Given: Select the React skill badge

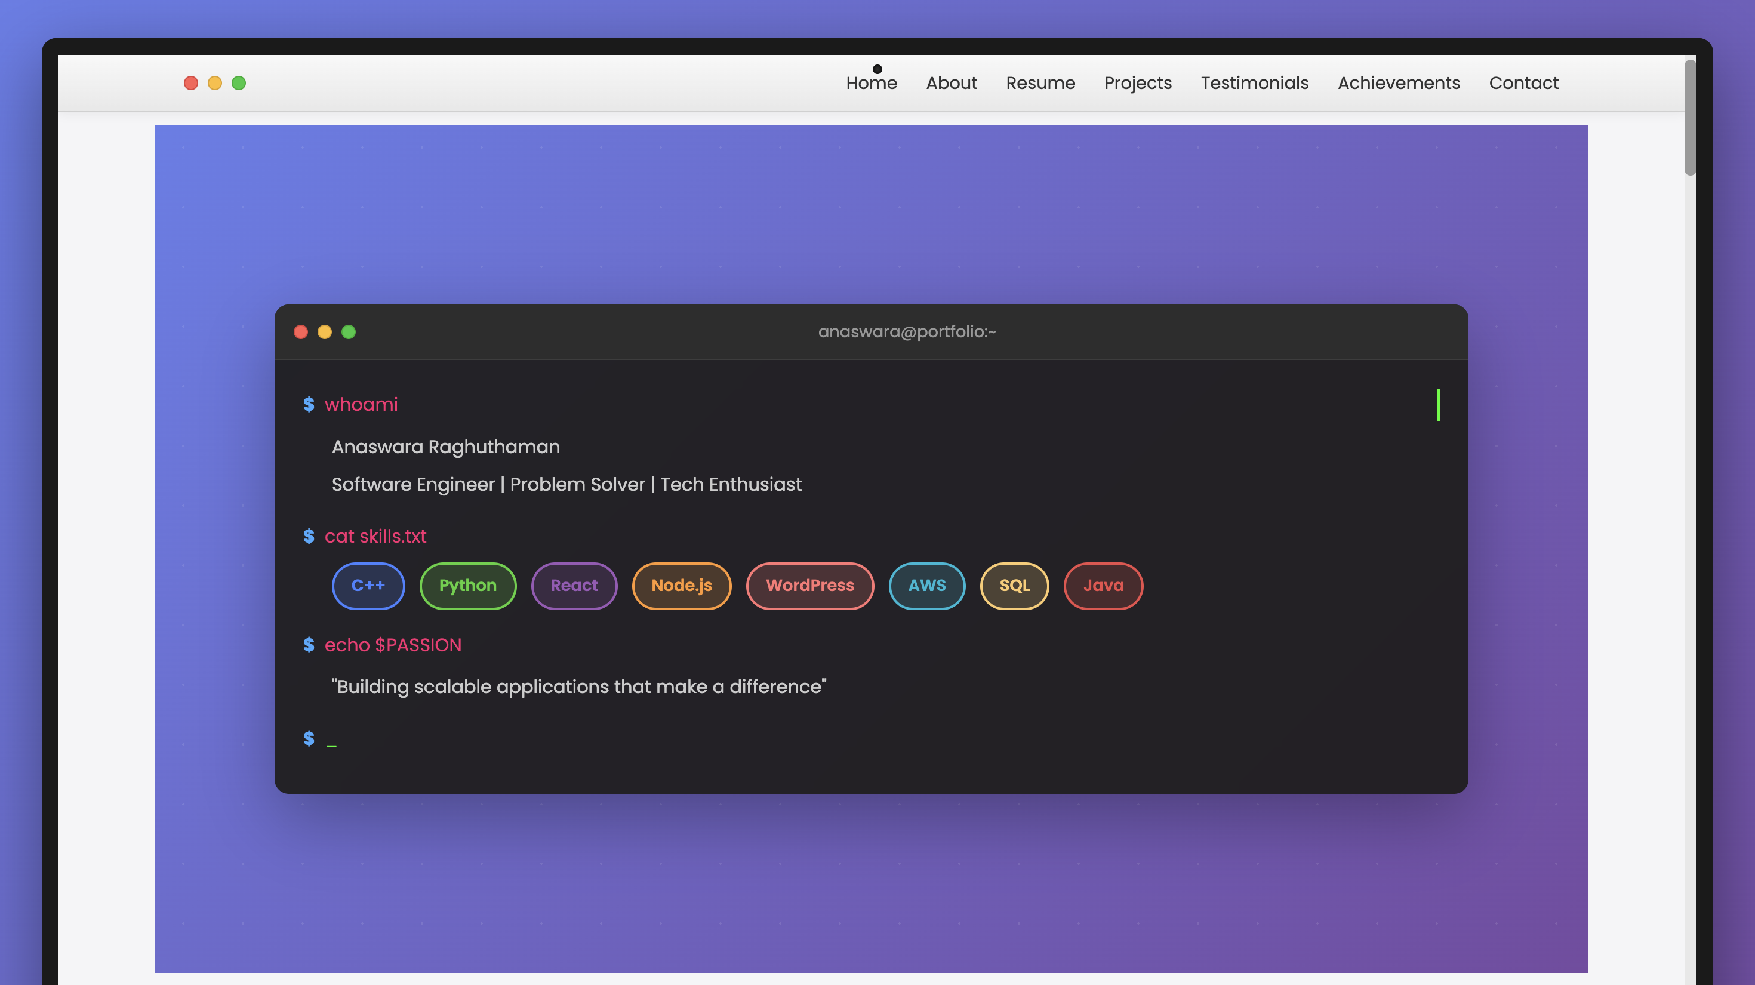Looking at the screenshot, I should (574, 586).
